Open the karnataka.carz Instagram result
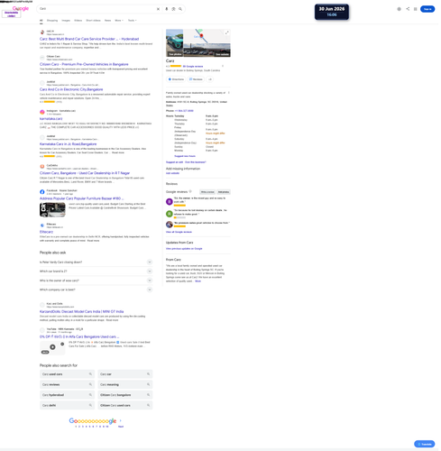The height and width of the screenshot is (451, 441). coord(51,119)
